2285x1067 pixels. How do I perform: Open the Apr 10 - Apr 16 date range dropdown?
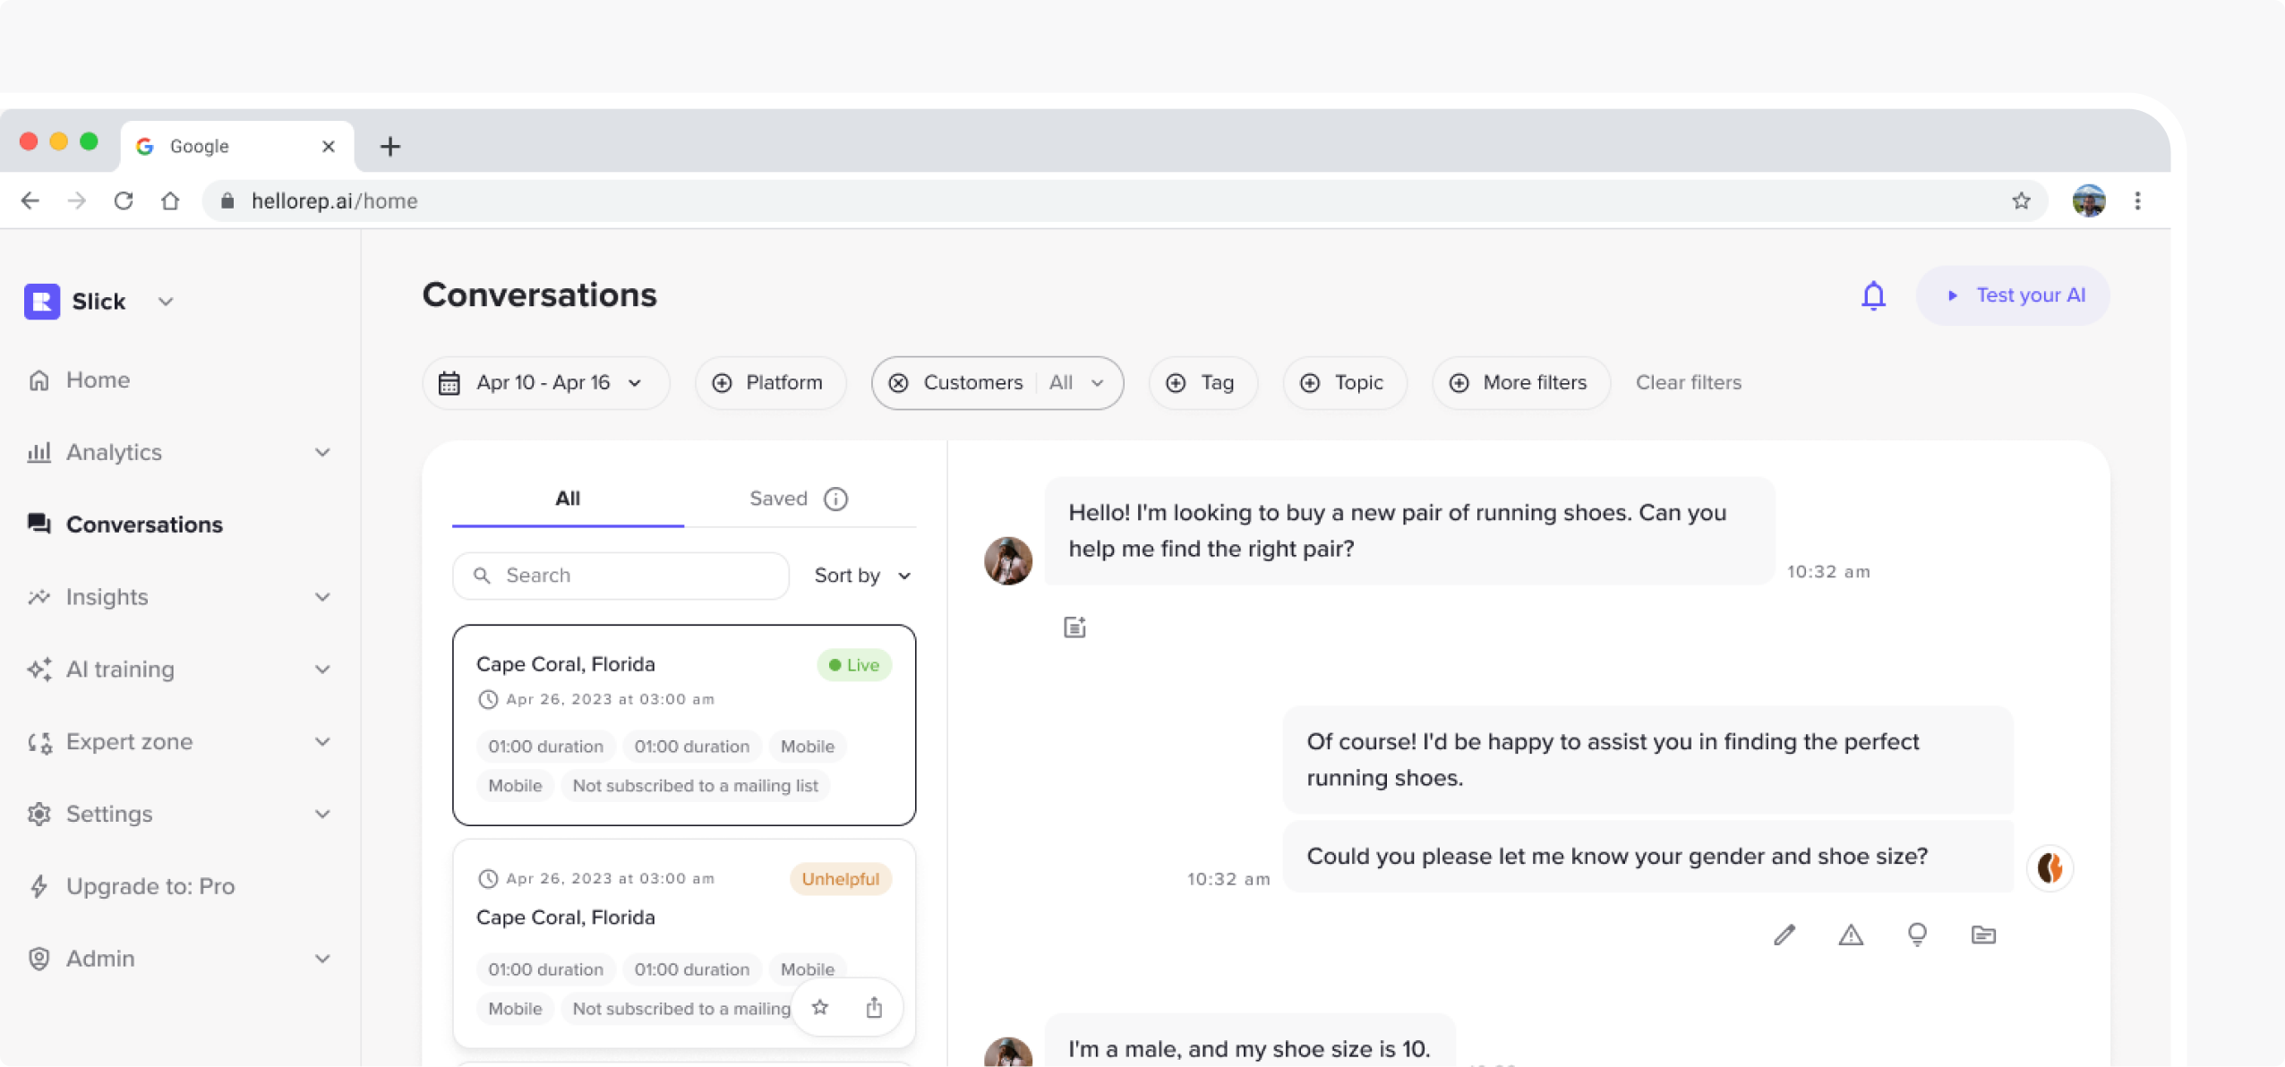tap(546, 383)
